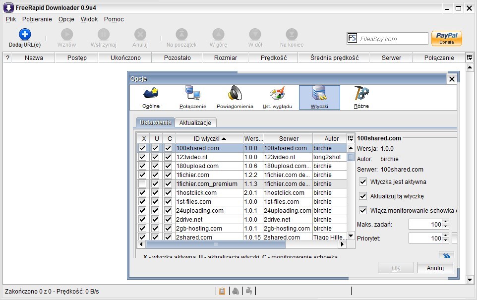Image resolution: width=477 pixels, height=300 pixels.
Task: Open the Pomoc menu
Action: click(x=114, y=19)
